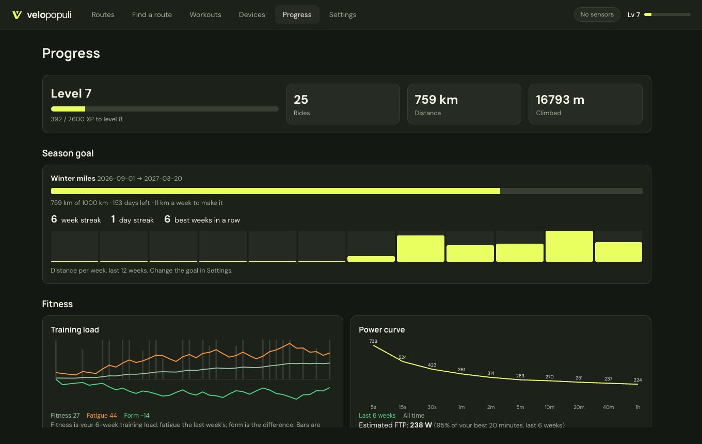Click the 392 / 2600 XP text
Image resolution: width=702 pixels, height=444 pixels.
tap(87, 119)
